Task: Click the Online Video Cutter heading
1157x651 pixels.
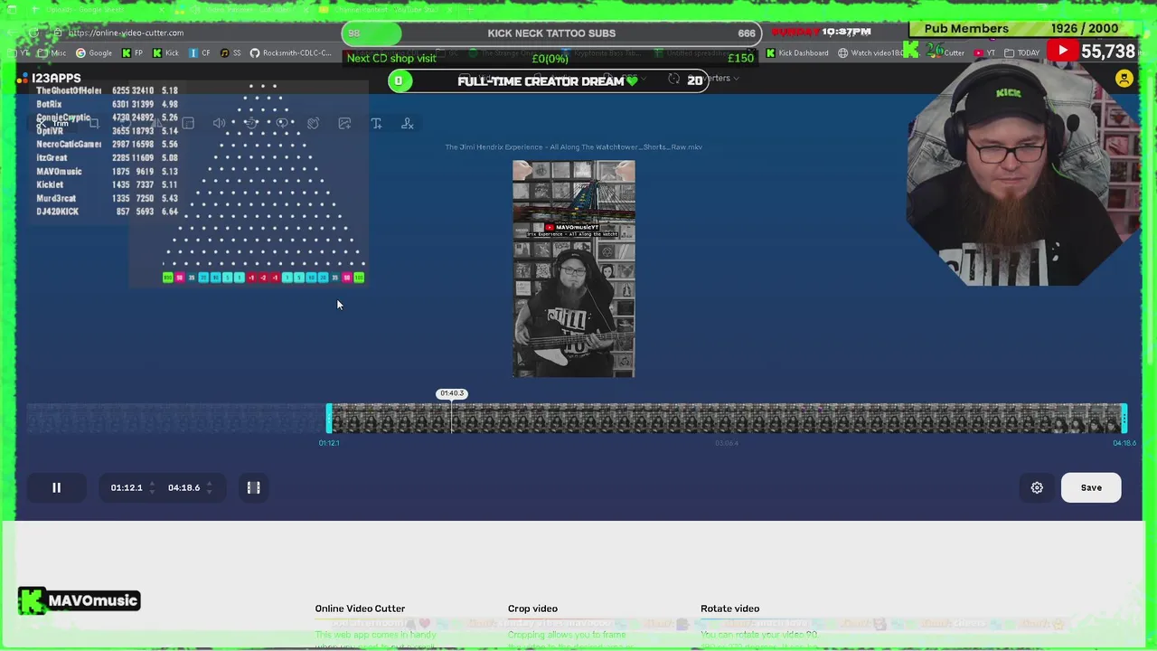Action: pos(360,609)
